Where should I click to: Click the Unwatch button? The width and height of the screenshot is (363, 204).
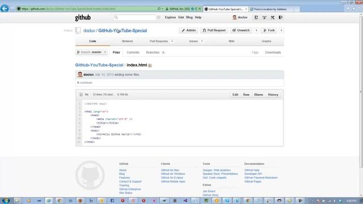(x=241, y=30)
